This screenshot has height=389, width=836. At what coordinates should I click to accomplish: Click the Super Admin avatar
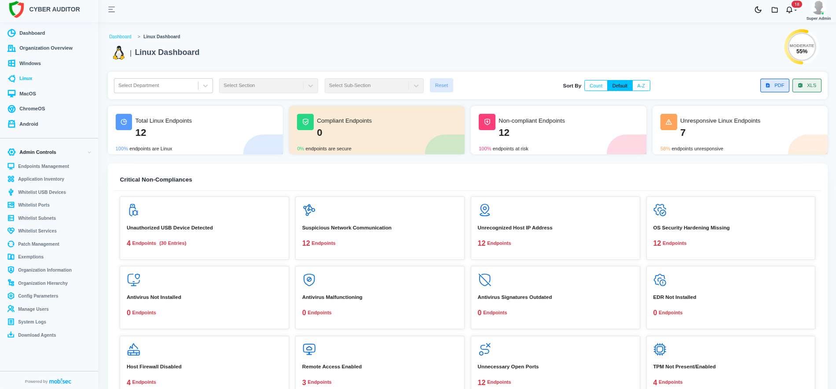(818, 7)
